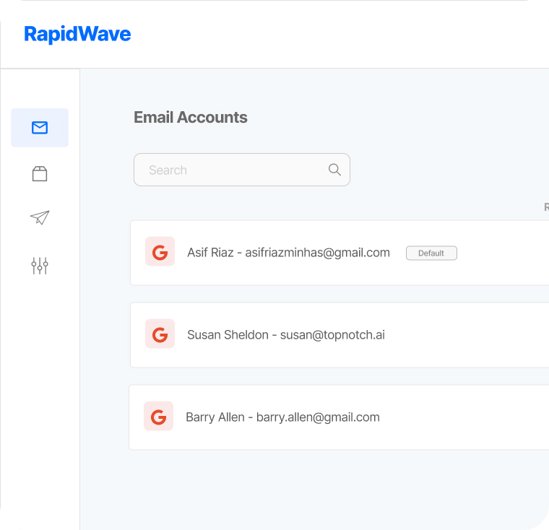This screenshot has width=549, height=530.
Task: Select the name Asif Riaz
Action: pos(210,253)
